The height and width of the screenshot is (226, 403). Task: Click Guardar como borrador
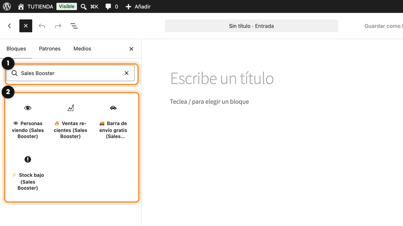tap(383, 26)
